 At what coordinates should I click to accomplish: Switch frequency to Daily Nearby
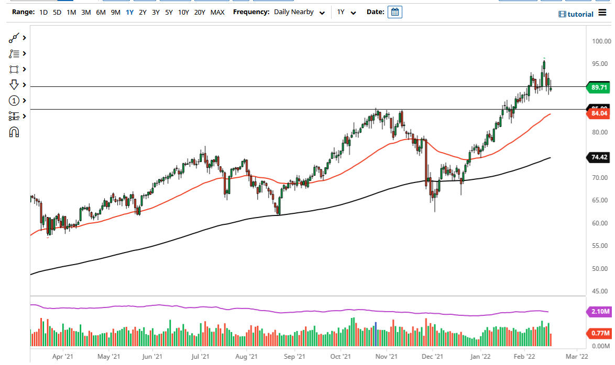[x=294, y=12]
